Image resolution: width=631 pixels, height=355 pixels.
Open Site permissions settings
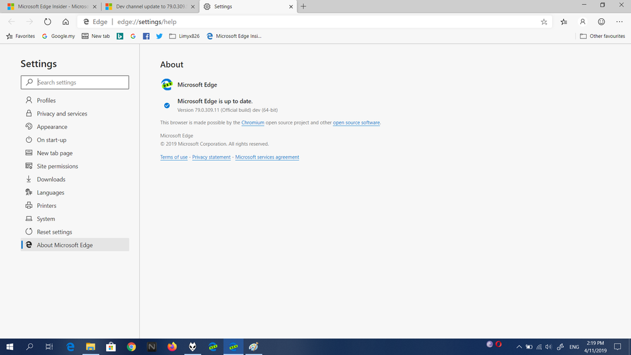(75, 166)
